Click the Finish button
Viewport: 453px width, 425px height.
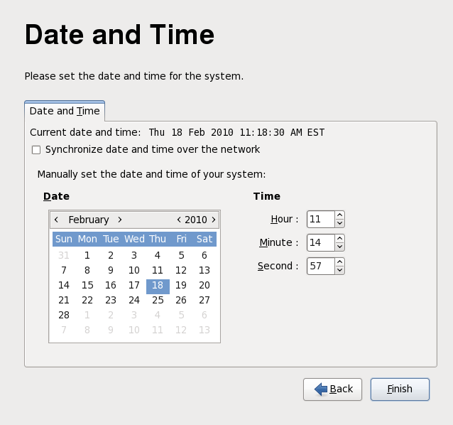(x=400, y=389)
